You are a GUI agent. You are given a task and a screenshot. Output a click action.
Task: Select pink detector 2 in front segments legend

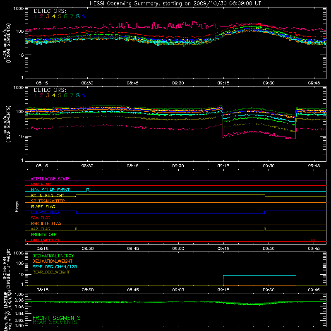tap(42, 17)
